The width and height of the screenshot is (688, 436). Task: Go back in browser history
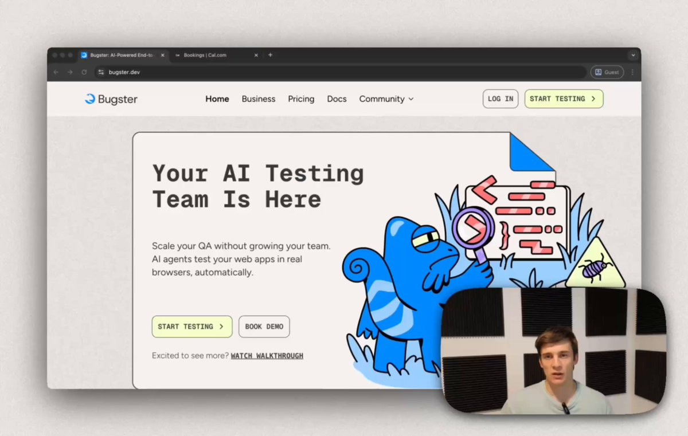point(56,72)
